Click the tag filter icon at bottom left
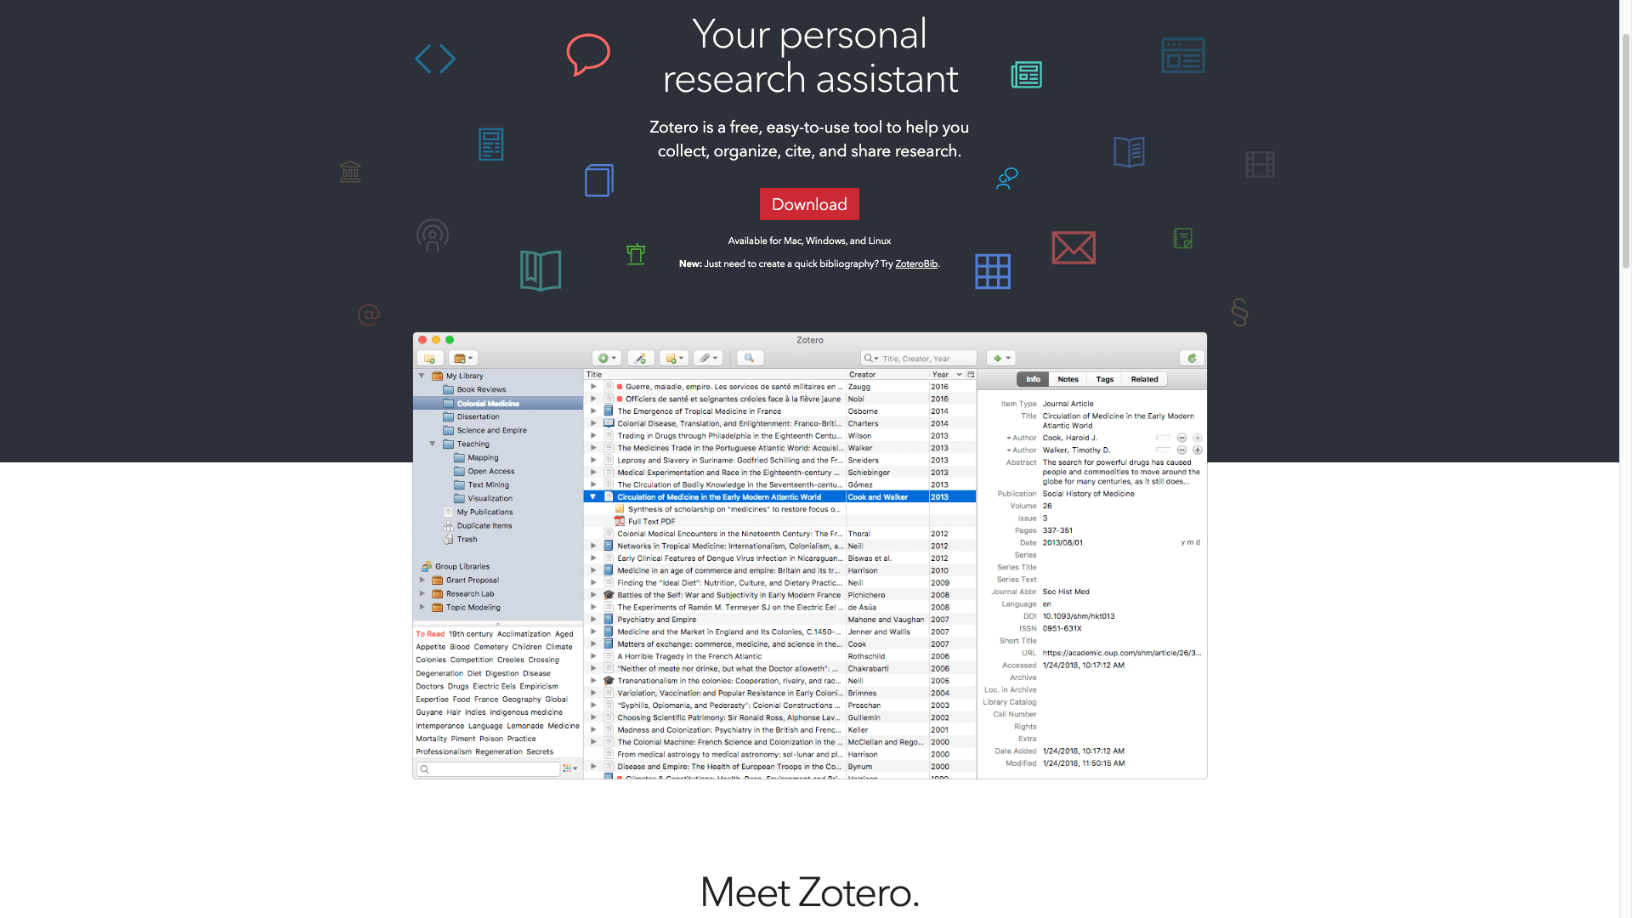 [567, 769]
